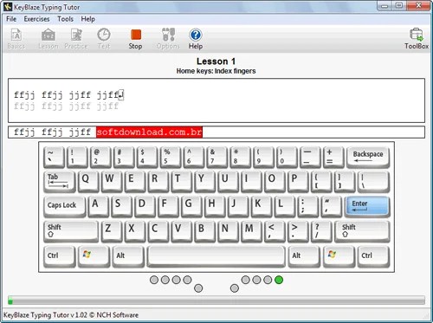Click the right Shift key
Viewport: 433px width, 323px height.
tap(362, 231)
